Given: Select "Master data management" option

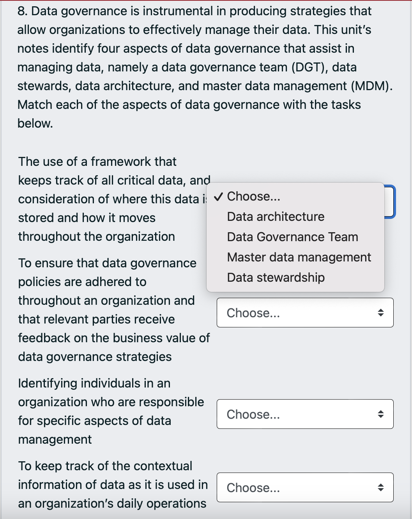Looking at the screenshot, I should point(295,257).
